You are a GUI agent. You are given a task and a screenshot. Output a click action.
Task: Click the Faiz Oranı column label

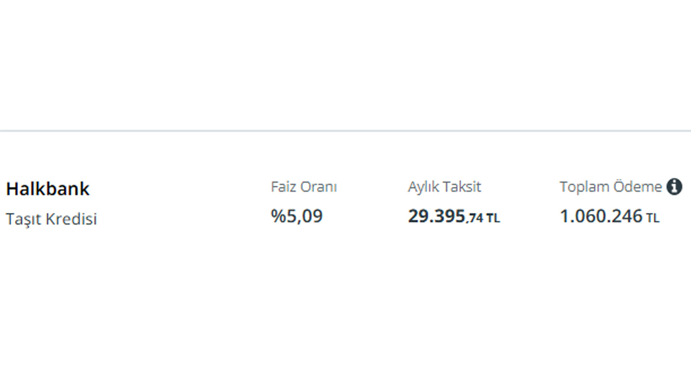coord(304,187)
